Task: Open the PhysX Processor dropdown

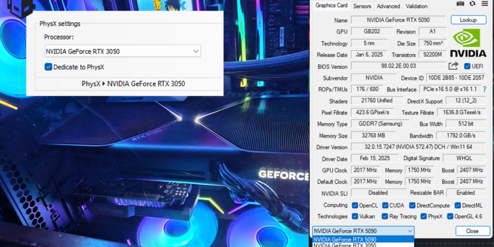Action: (122, 52)
